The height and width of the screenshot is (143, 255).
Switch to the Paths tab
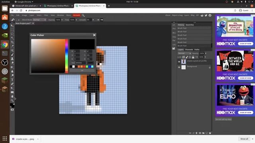(197, 50)
